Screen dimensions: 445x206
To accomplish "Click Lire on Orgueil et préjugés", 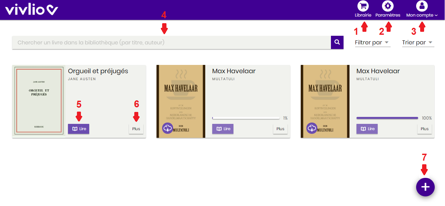I will click(x=79, y=129).
